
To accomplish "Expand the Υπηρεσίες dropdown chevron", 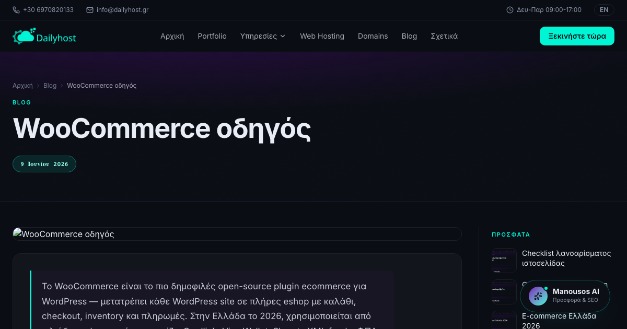I will pos(283,36).
